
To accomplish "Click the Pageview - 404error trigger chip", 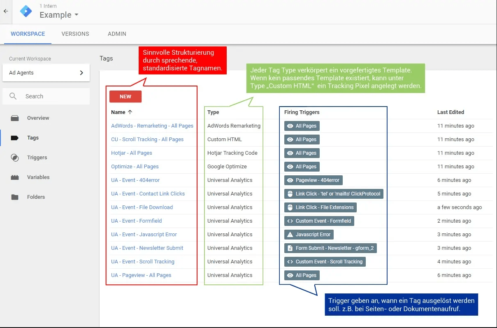I will [314, 180].
